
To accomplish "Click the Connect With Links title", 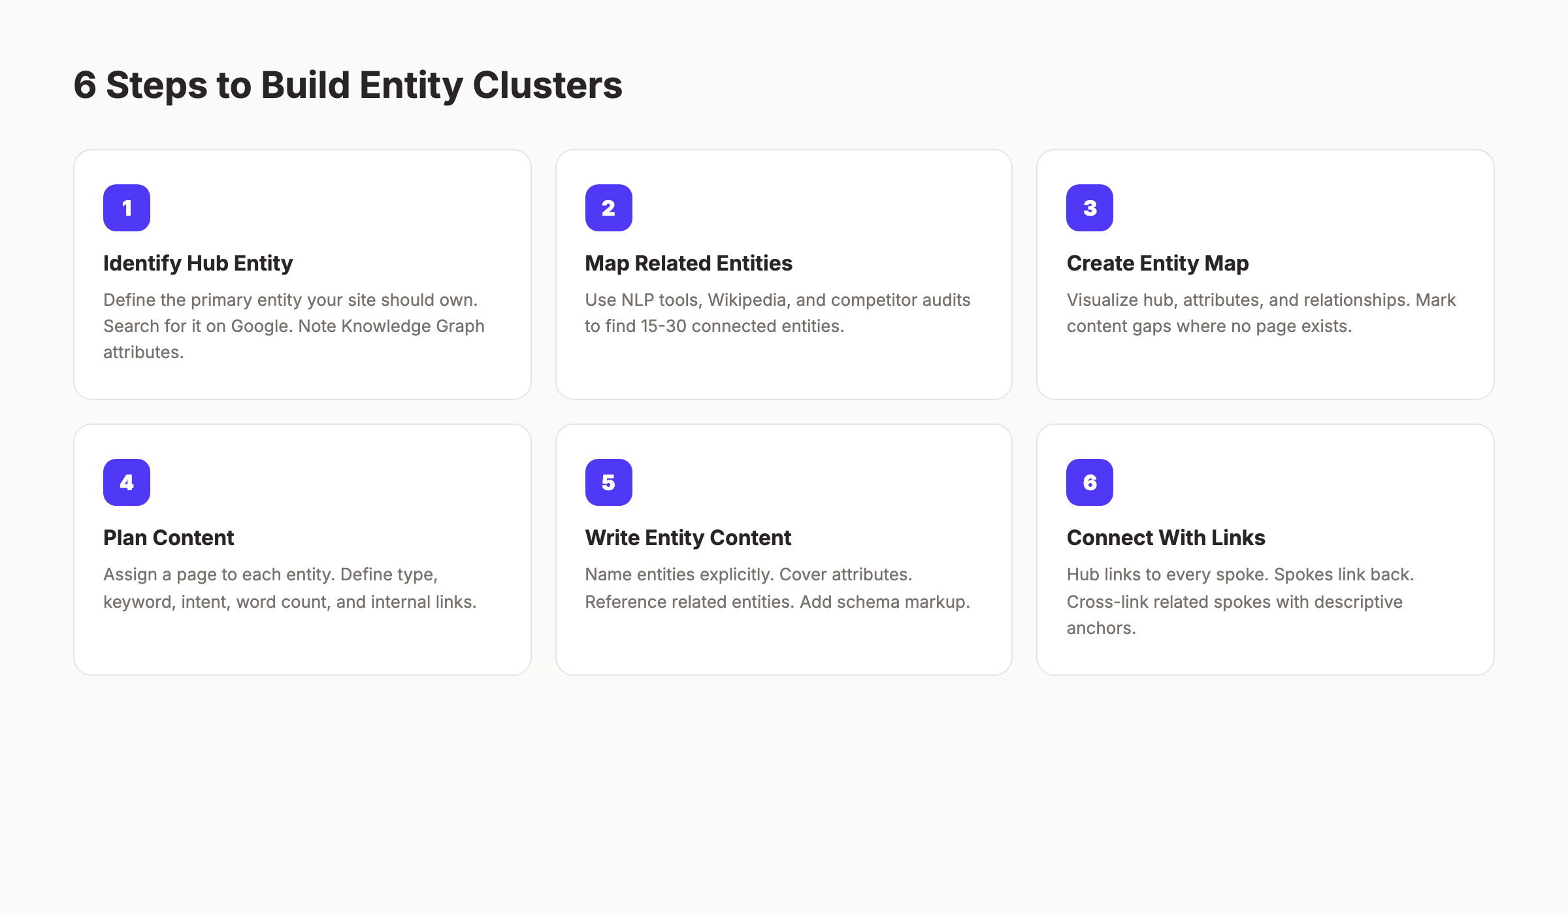I will (1166, 537).
